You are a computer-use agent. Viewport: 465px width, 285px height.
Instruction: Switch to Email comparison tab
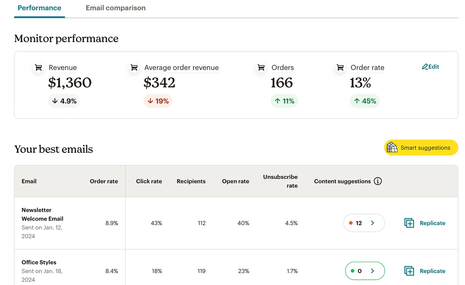(116, 8)
